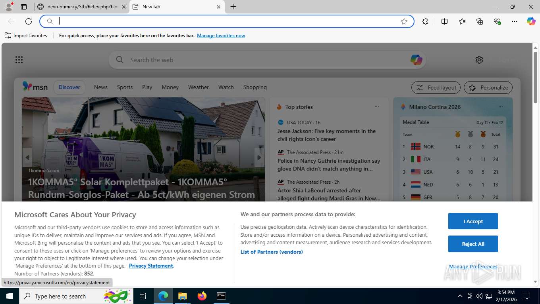Refresh the page with the reload icon
The height and width of the screenshot is (304, 540).
[29, 21]
